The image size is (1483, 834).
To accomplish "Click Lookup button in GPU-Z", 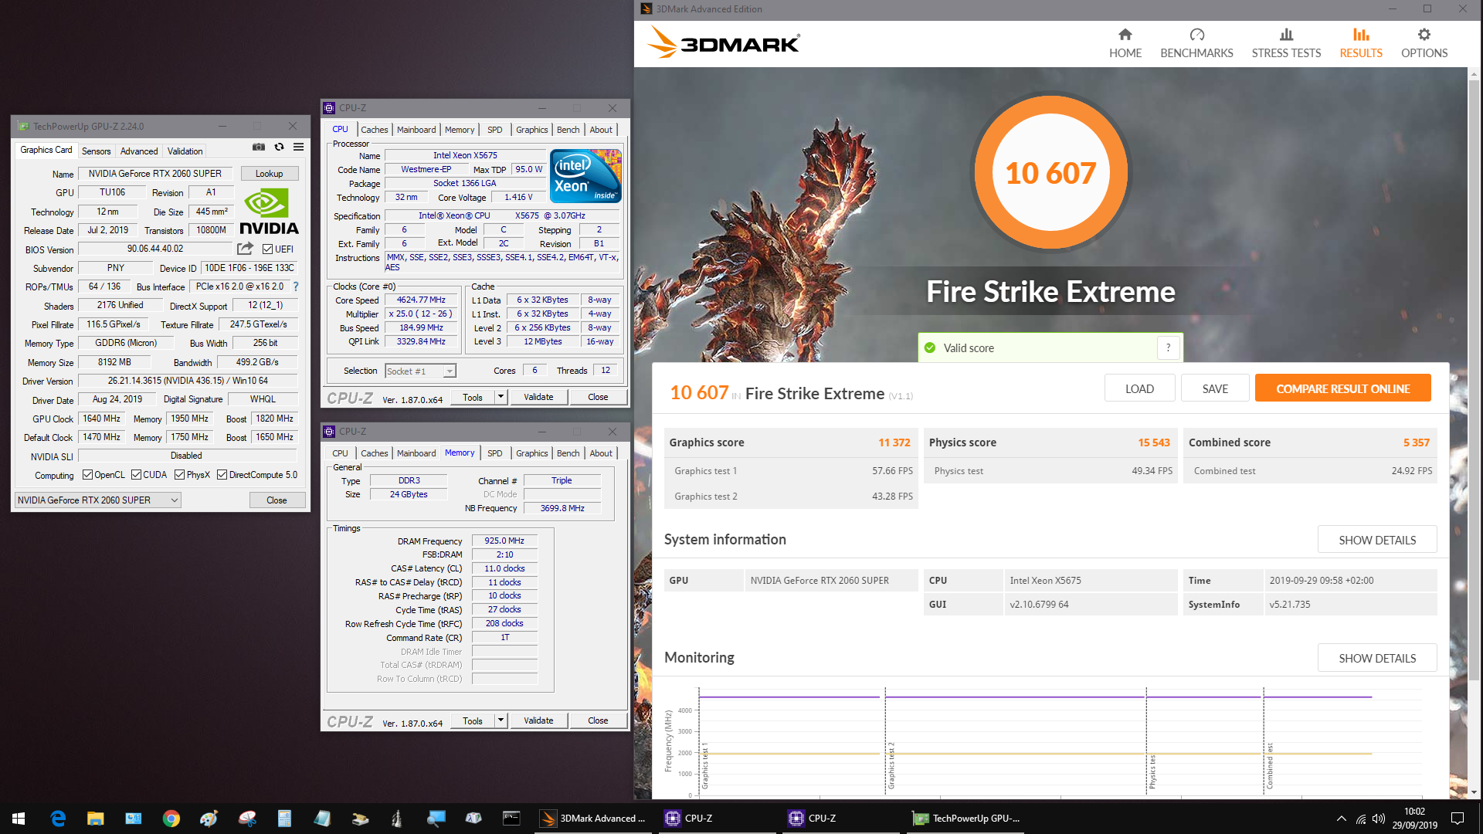I will (270, 174).
